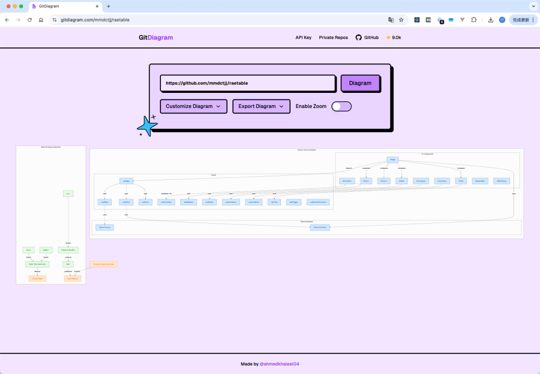The height and width of the screenshot is (374, 540).
Task: Click the browser forward arrow
Action: point(18,20)
